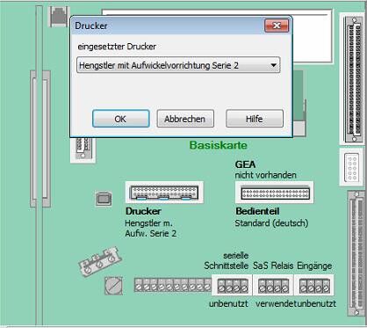
Task: Click the long edge connector on the lower-right side
Action: [x=356, y=252]
